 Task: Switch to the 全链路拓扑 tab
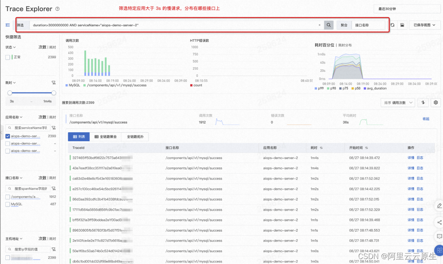point(135,137)
